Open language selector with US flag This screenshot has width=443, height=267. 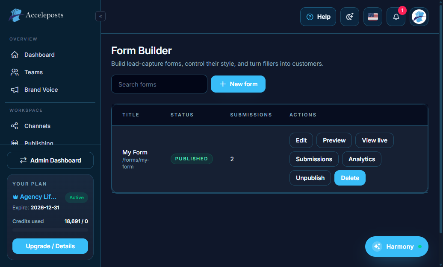372,17
